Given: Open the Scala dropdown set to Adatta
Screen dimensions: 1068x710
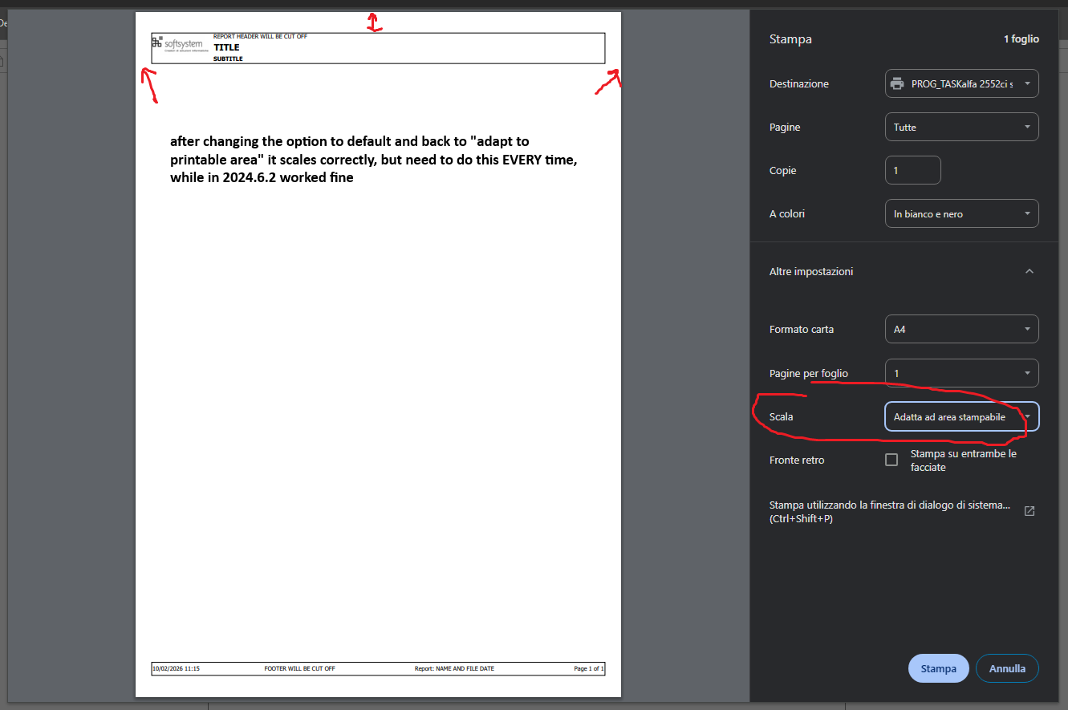Looking at the screenshot, I should (x=961, y=417).
